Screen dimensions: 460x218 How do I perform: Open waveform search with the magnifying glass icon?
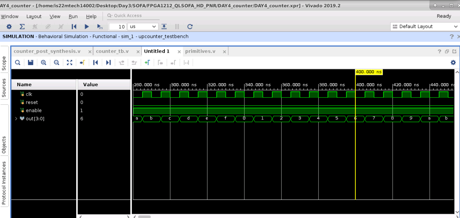(x=17, y=62)
